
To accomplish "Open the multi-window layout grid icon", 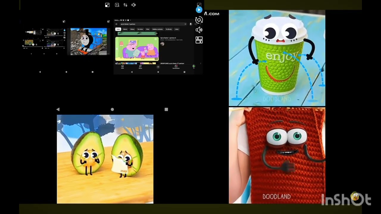I will [x=199, y=40].
